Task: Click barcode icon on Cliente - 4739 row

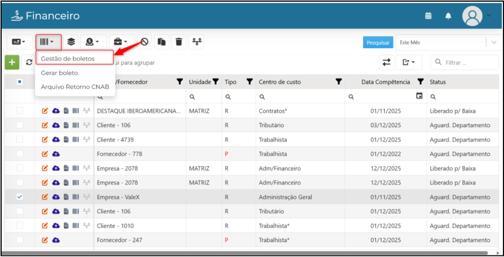Action: pos(76,140)
